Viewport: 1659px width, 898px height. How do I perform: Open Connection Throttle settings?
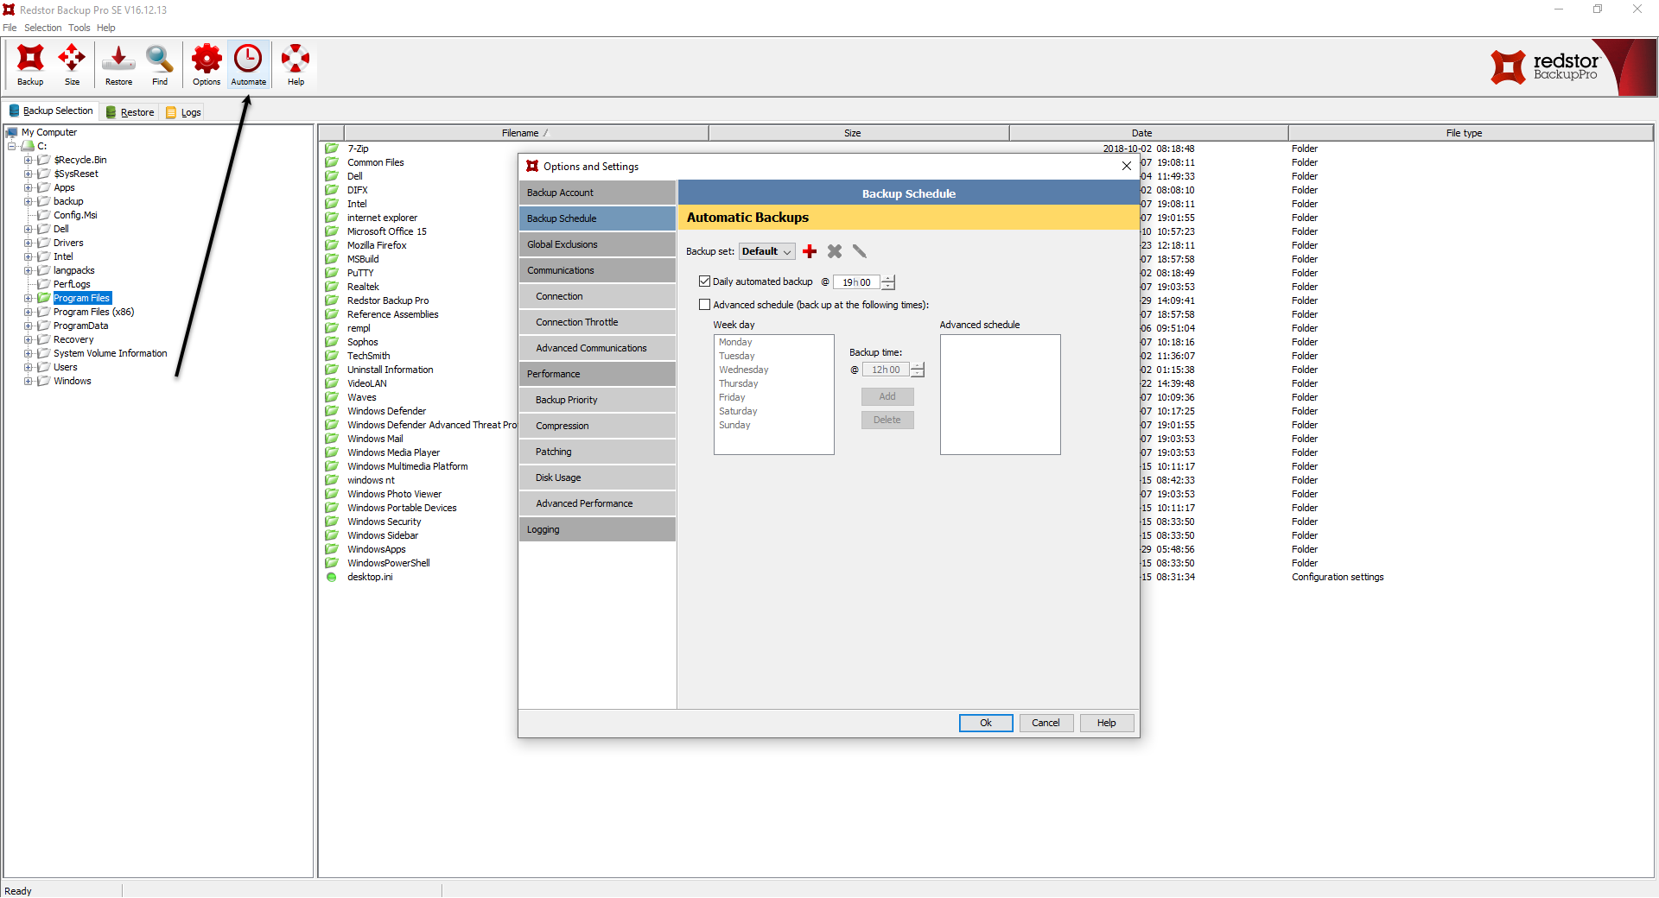(597, 322)
